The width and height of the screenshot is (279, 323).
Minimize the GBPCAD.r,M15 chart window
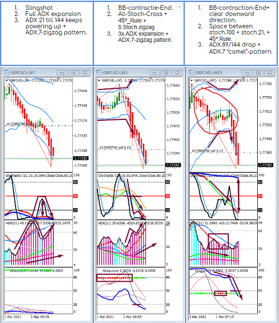pos(247,73)
